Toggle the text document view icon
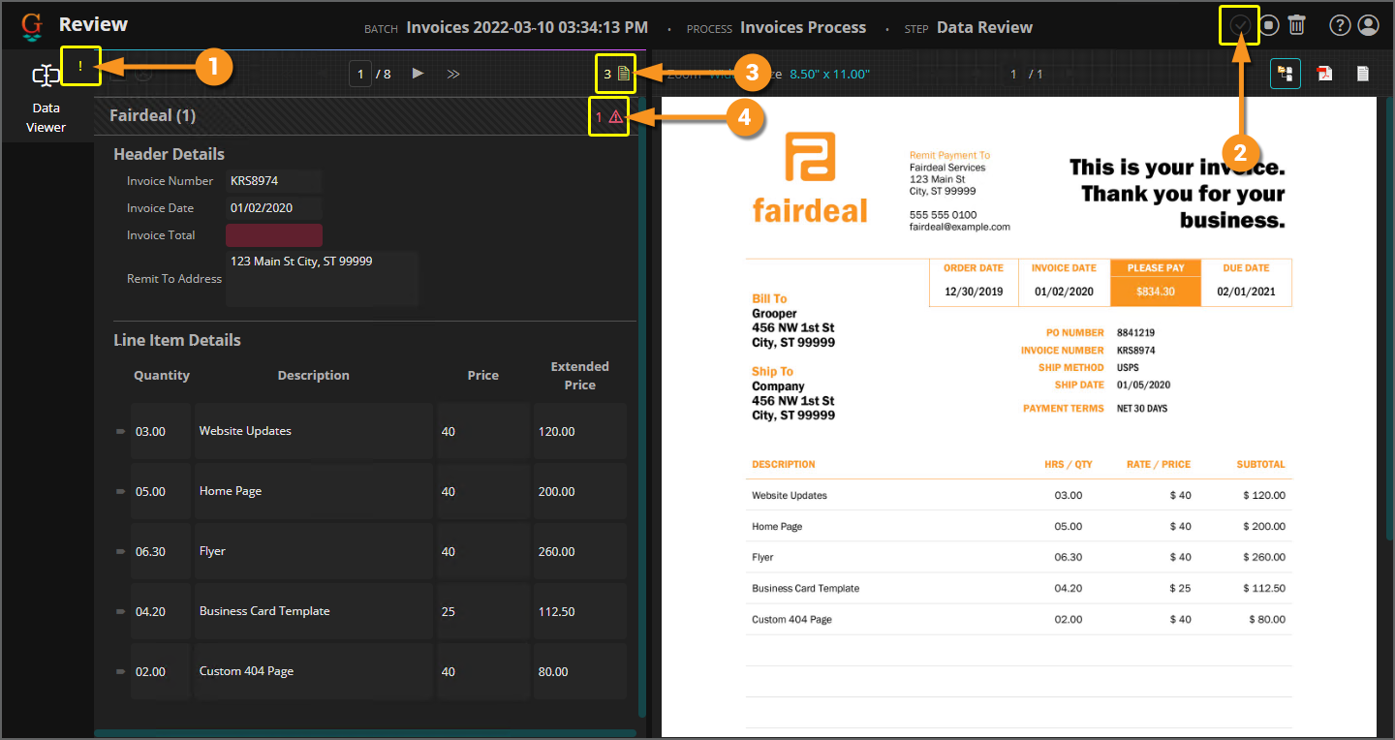The image size is (1395, 740). [1362, 74]
